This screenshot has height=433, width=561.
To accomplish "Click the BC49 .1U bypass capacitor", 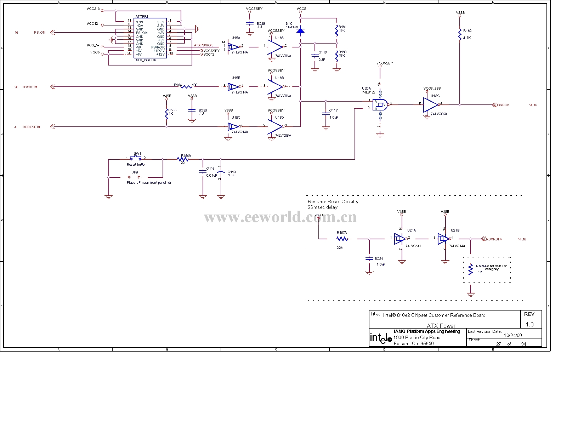I will [250, 23].
